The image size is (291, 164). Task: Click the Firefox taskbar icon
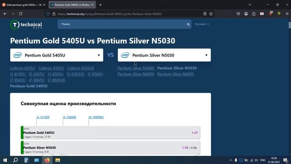click(47, 160)
